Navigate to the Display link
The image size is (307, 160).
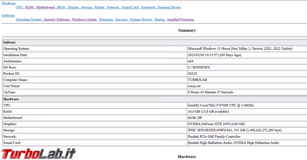73,7
